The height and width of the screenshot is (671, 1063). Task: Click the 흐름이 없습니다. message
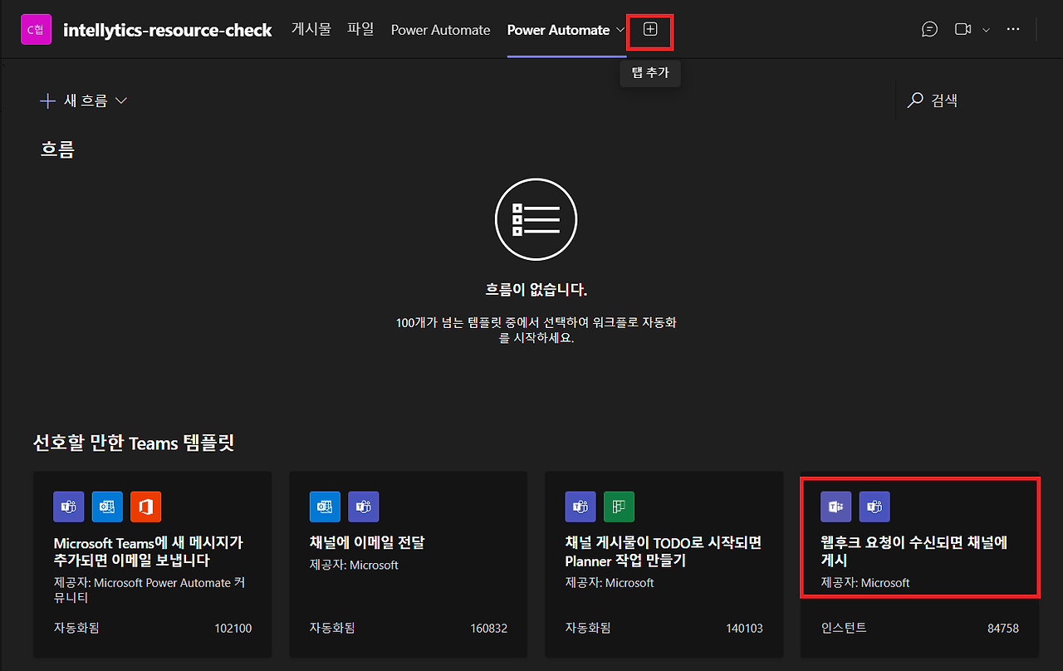point(536,290)
